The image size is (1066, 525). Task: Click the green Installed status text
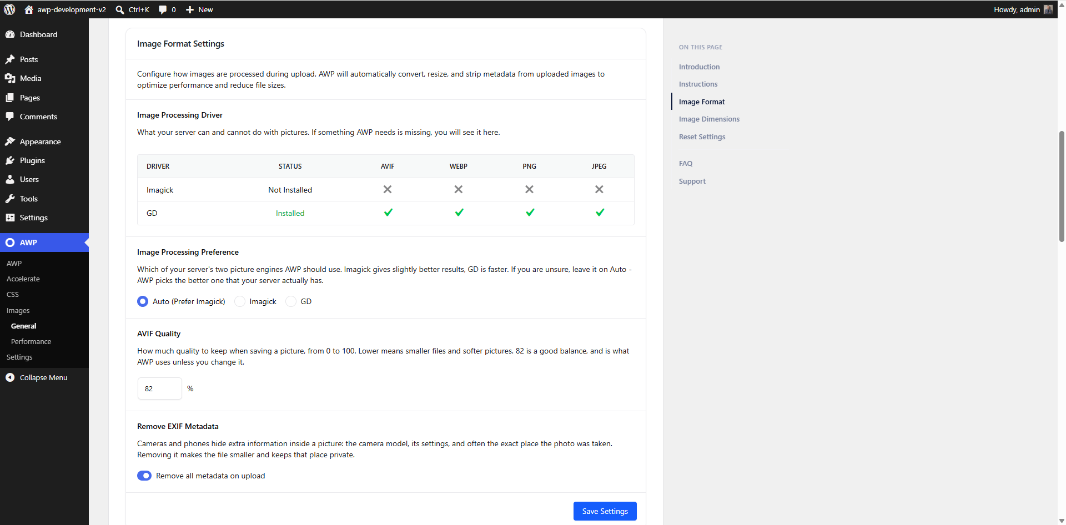[x=290, y=213]
